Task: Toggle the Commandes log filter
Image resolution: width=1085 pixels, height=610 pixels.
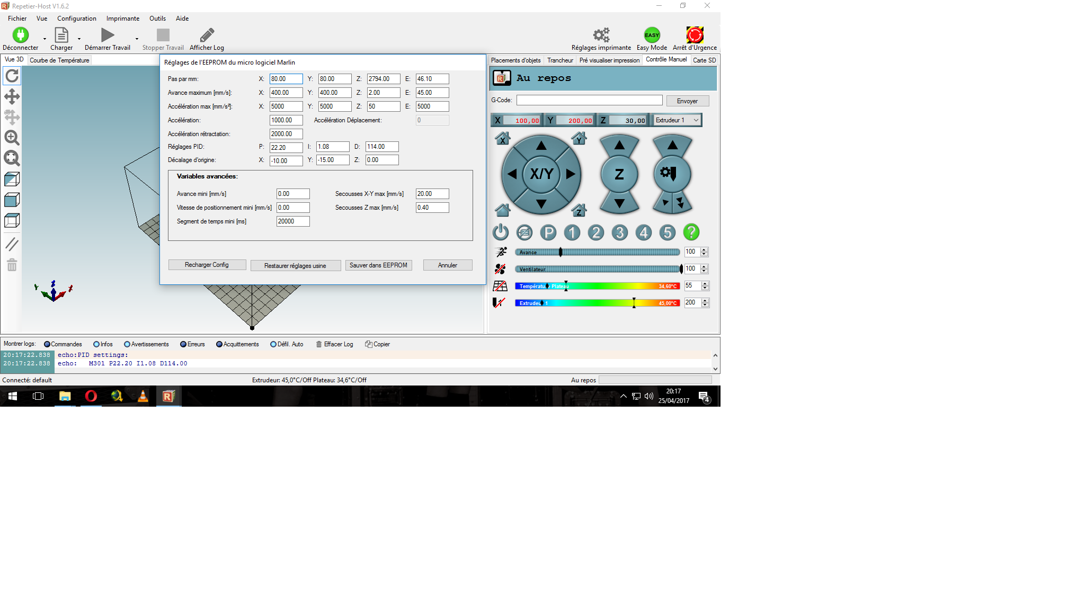Action: pyautogui.click(x=47, y=344)
